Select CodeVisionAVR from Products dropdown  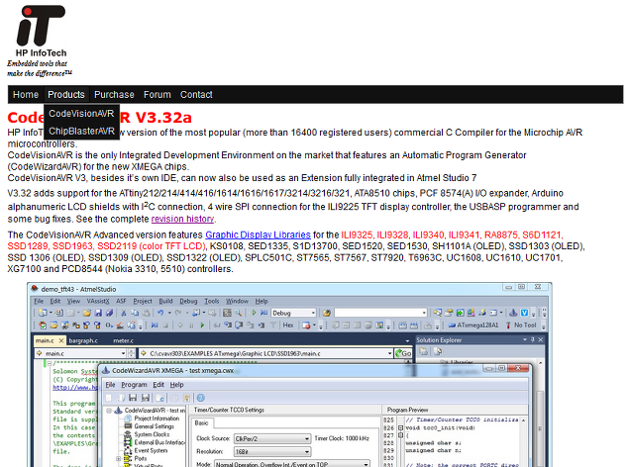pos(81,114)
